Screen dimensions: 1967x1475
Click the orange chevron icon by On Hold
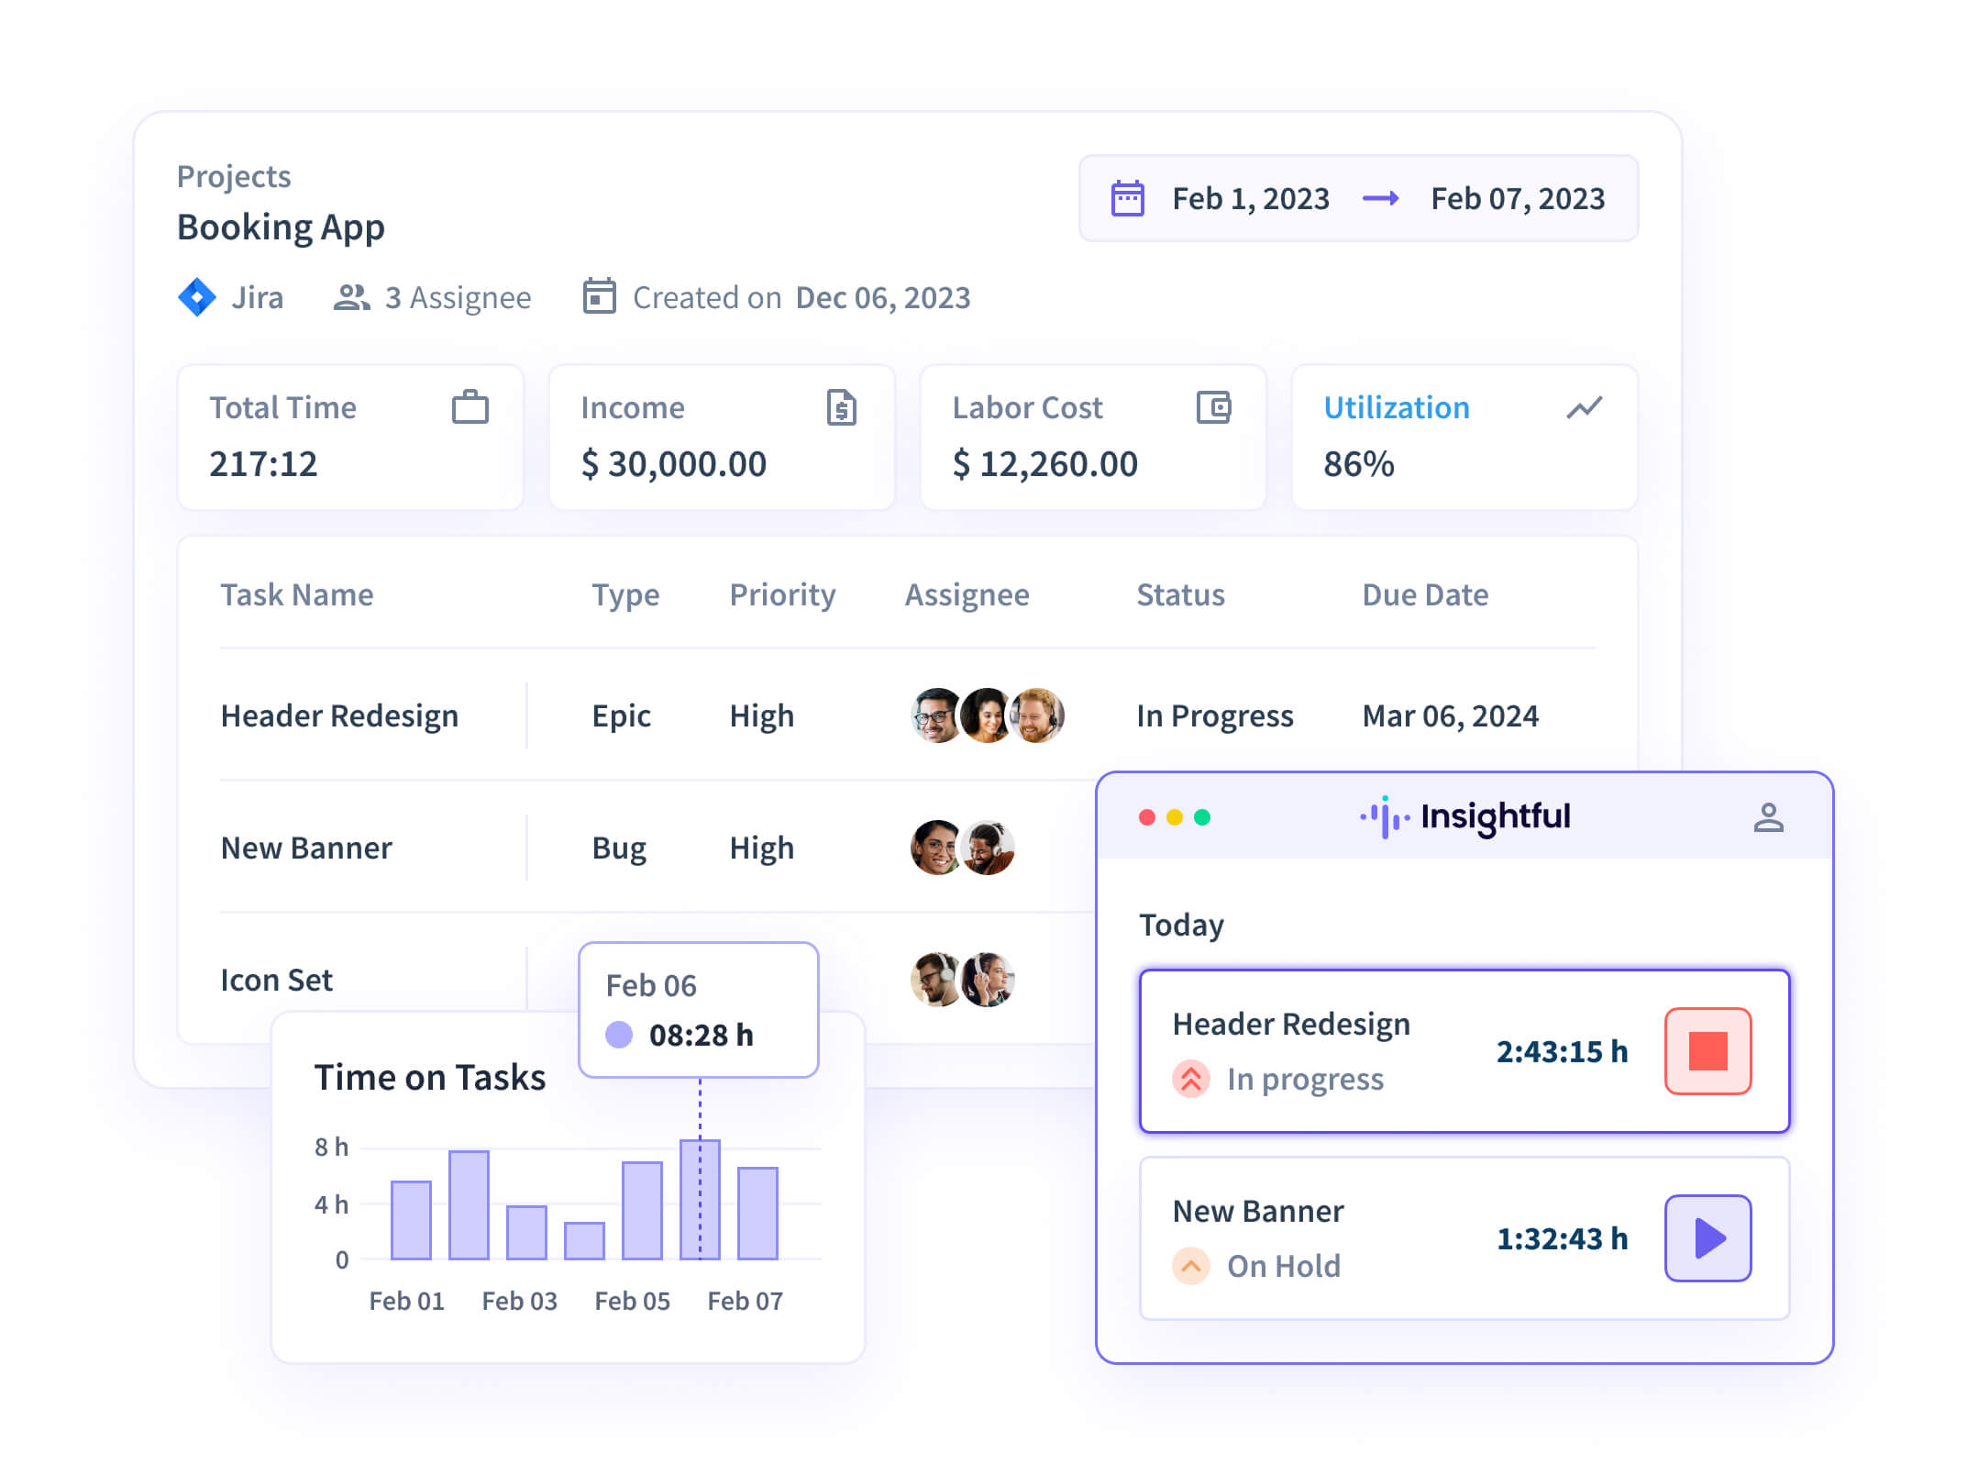tap(1190, 1266)
